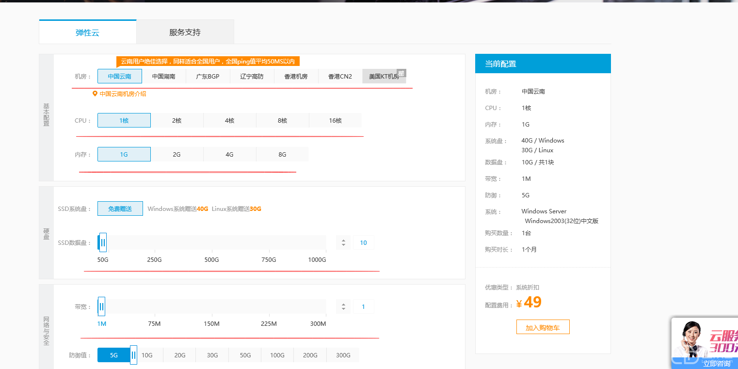The width and height of the screenshot is (738, 369).
Task: Open 中国云南机房介绍 link
Action: click(123, 94)
